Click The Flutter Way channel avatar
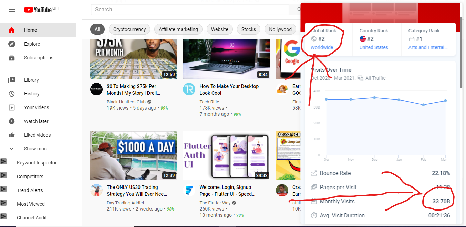The image size is (466, 227). (189, 190)
